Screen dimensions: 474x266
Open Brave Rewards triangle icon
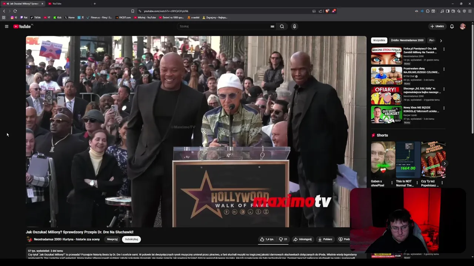(x=334, y=11)
